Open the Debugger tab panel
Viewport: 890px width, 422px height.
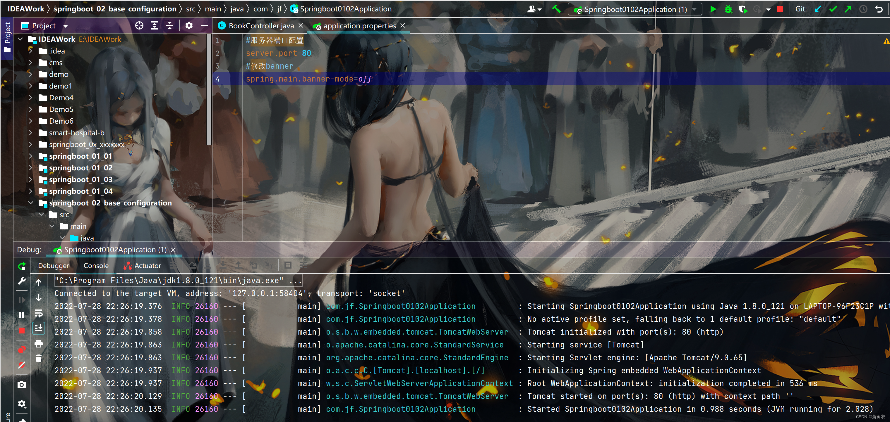(x=53, y=265)
